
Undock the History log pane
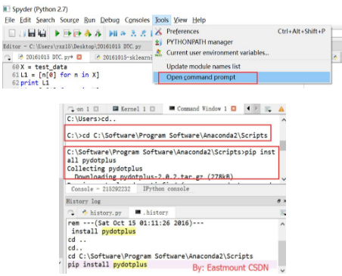coord(279,201)
